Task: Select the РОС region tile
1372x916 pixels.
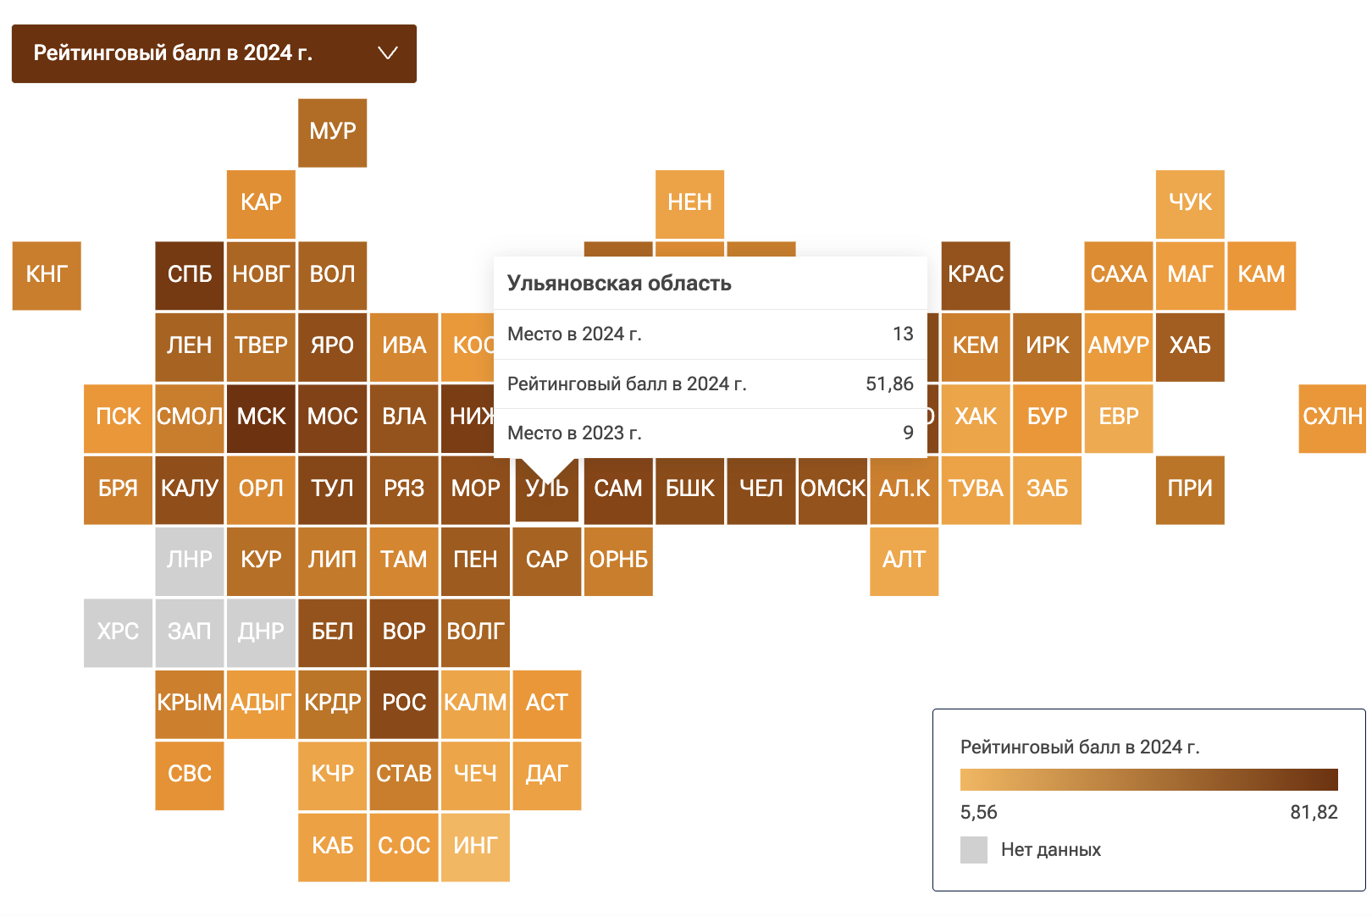Action: tap(404, 704)
